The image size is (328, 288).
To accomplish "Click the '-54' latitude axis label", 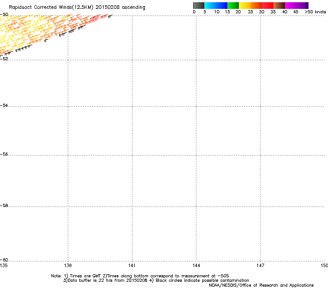I will 4,105.
